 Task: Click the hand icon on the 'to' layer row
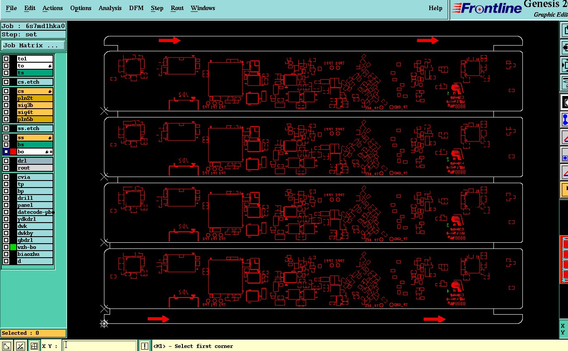50,66
